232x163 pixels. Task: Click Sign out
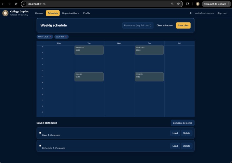pyautogui.click(x=222, y=13)
